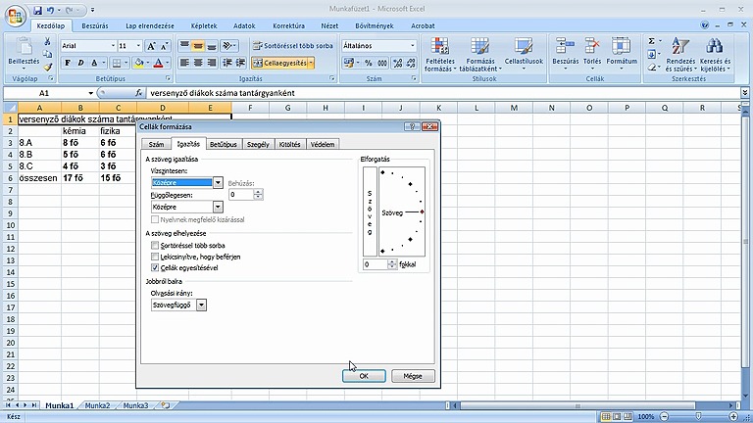Image resolution: width=753 pixels, height=423 pixels.
Task: Click the Rendezés és szűrés icon
Action: pyautogui.click(x=680, y=55)
